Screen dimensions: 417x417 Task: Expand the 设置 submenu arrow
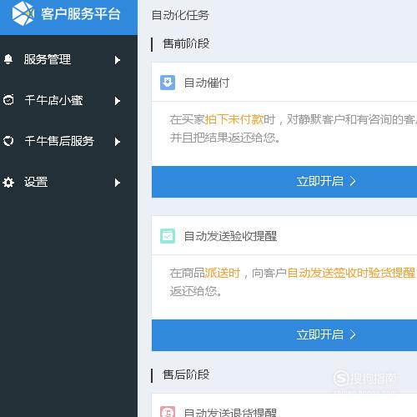tap(118, 183)
